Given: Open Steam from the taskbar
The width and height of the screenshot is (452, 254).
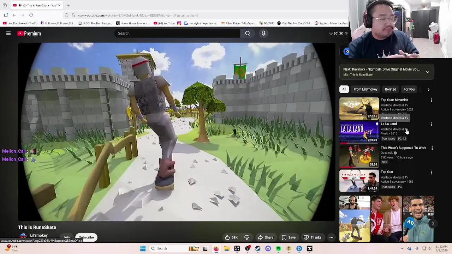Looking at the screenshot, I should (x=258, y=248).
